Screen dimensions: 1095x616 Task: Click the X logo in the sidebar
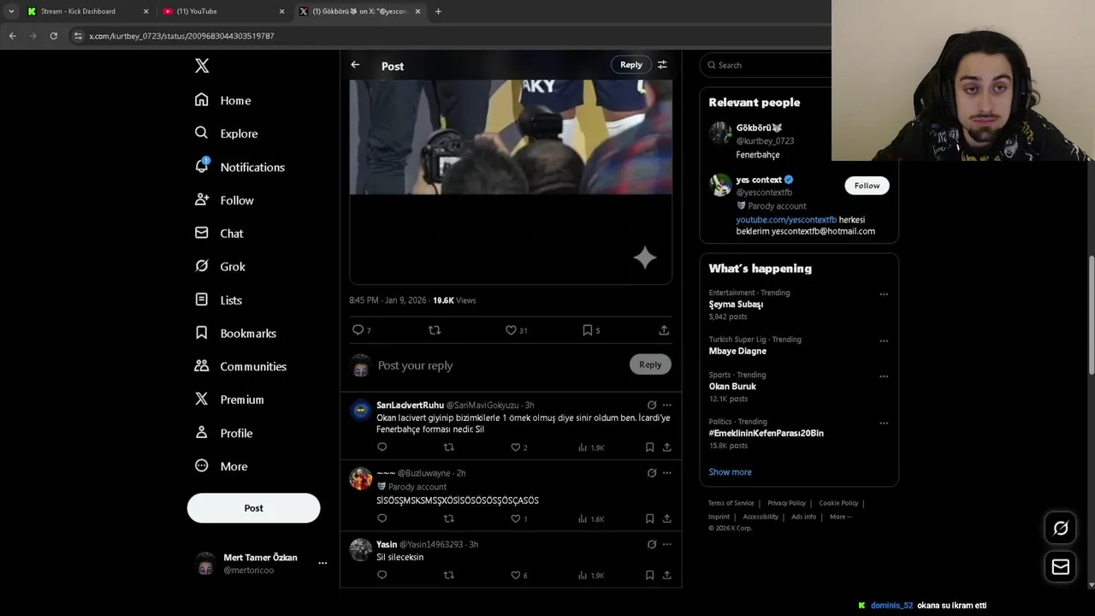point(202,66)
